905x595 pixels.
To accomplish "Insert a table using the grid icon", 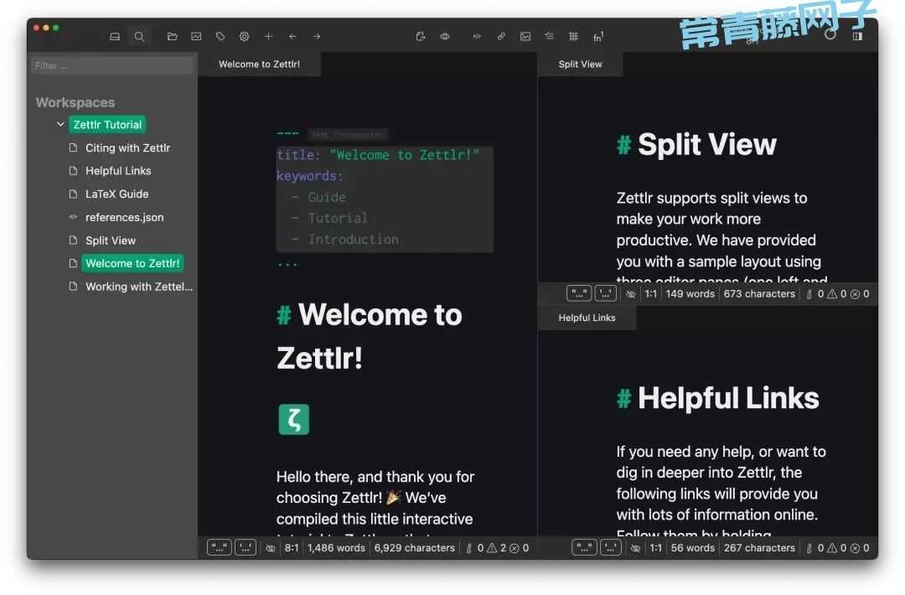I will tap(573, 36).
